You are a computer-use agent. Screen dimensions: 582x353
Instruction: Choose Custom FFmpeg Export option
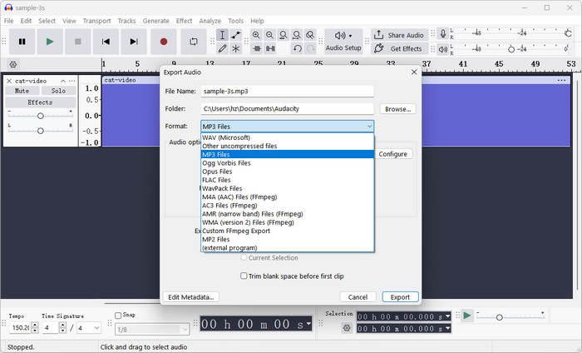point(288,231)
